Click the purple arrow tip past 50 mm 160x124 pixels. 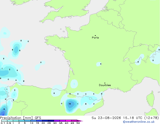80,121
